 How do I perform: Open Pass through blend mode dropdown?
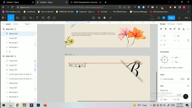[169, 79]
